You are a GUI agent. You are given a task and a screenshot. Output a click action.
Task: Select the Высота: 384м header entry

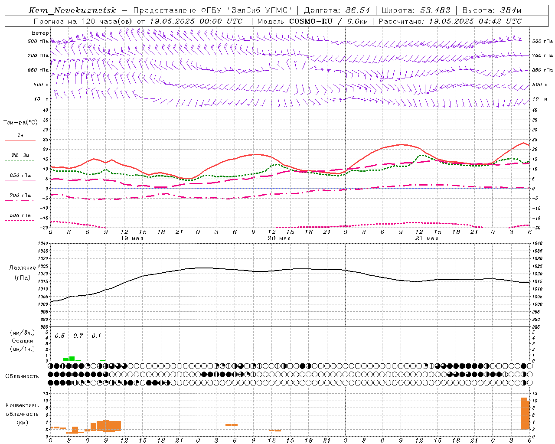tap(492, 10)
